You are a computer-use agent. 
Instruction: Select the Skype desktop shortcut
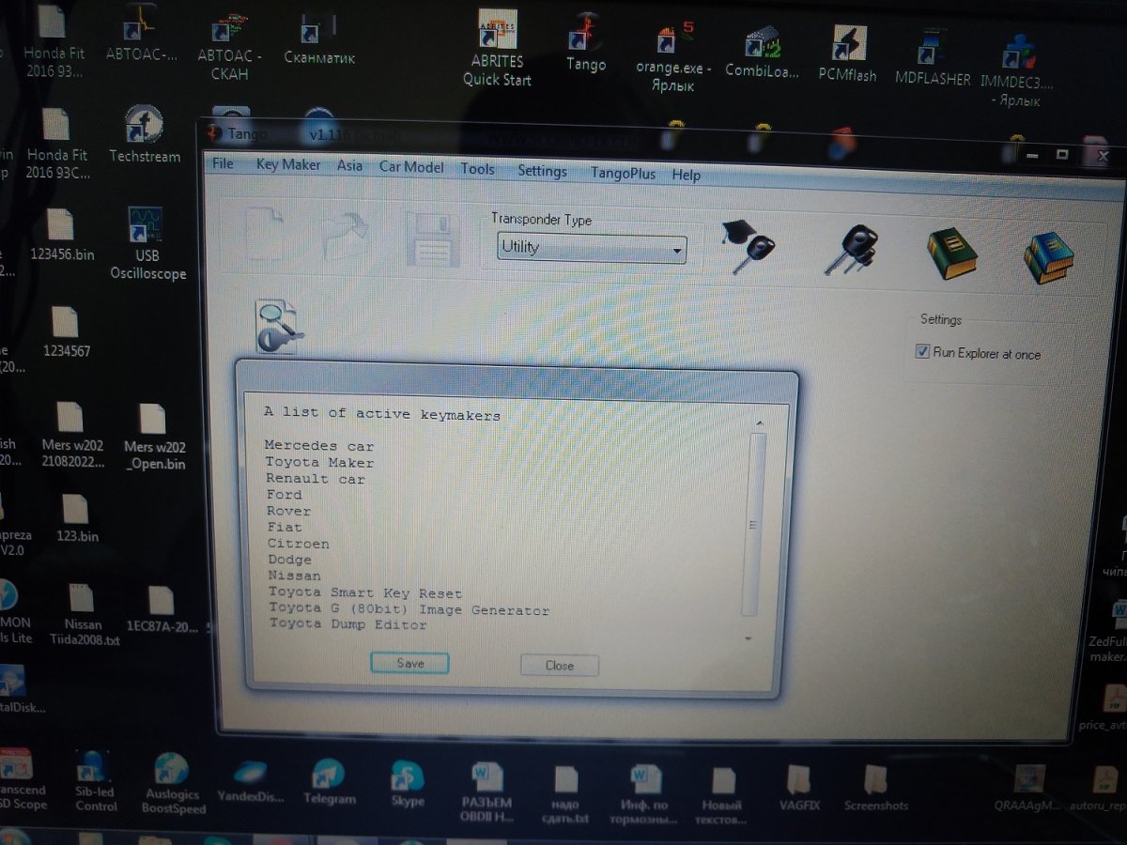pyautogui.click(x=408, y=783)
